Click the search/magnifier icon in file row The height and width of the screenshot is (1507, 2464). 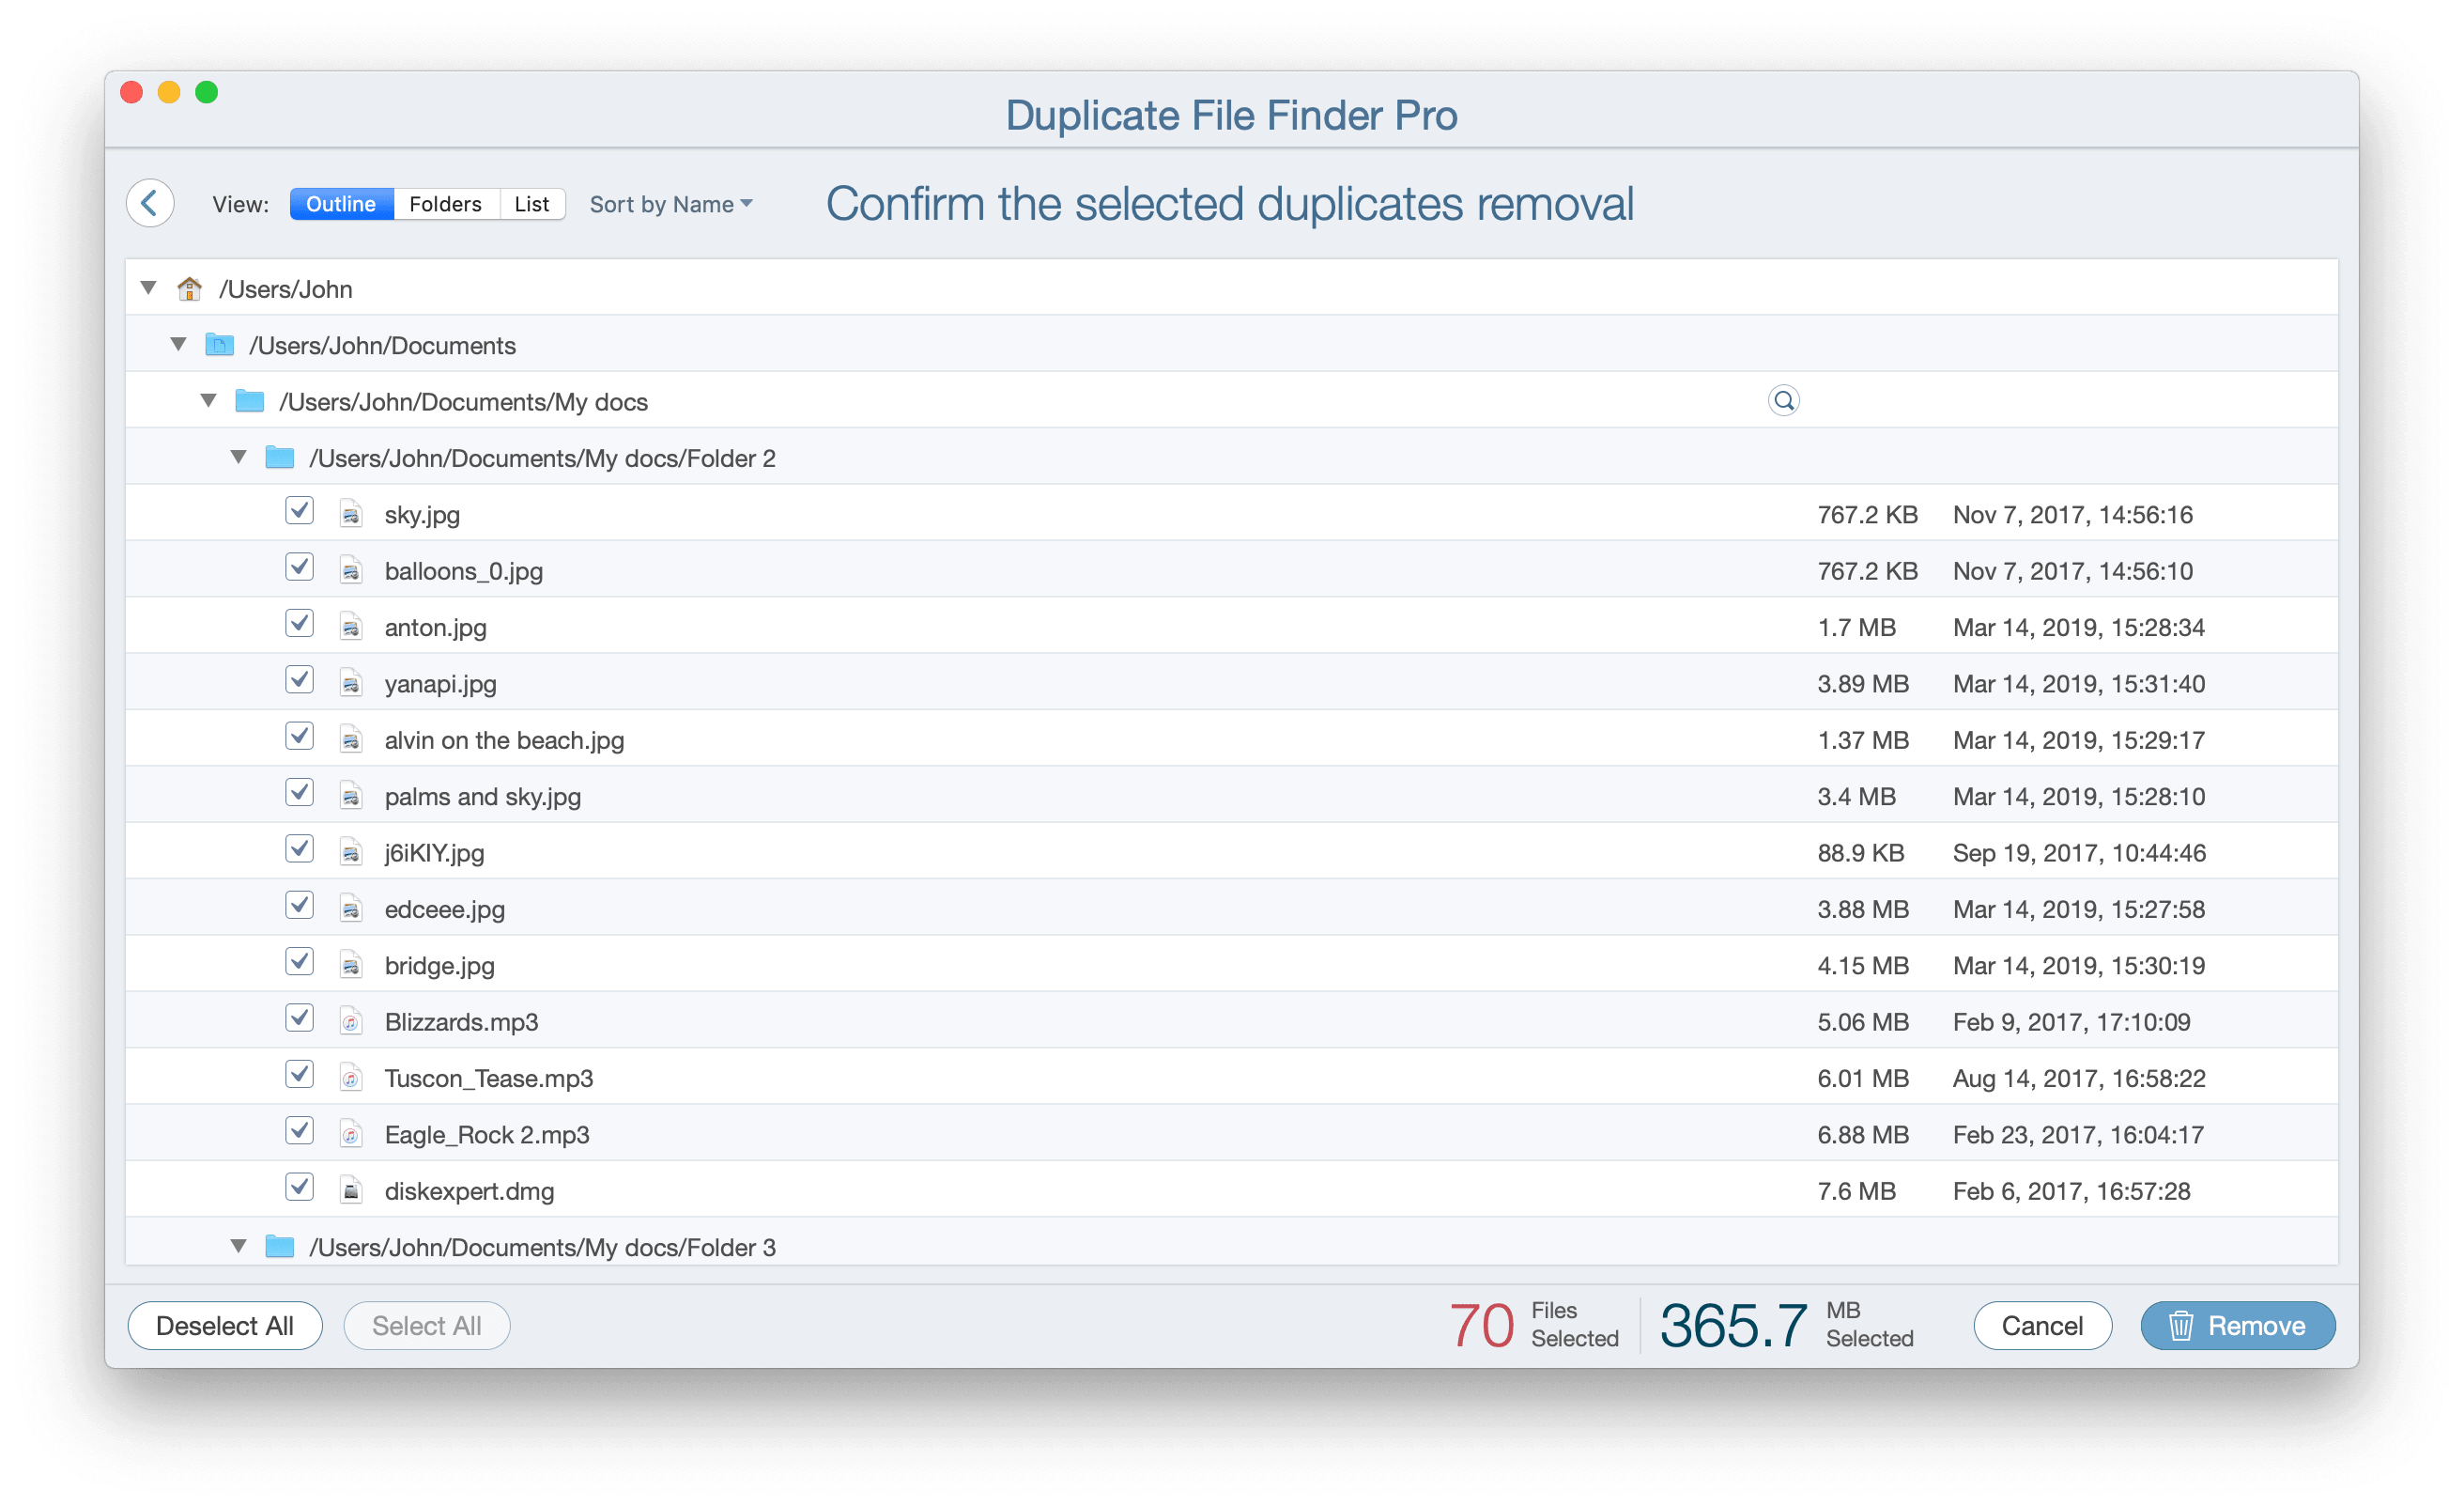[x=1783, y=399]
